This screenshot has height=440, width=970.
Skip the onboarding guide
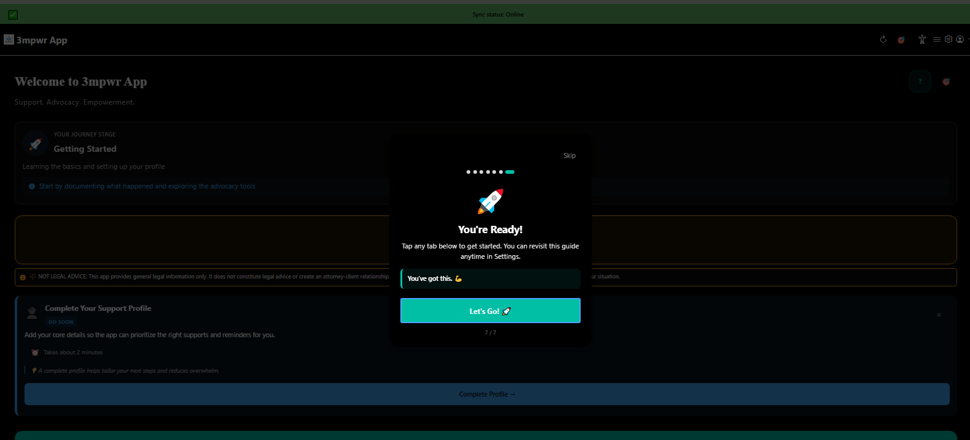(x=570, y=155)
